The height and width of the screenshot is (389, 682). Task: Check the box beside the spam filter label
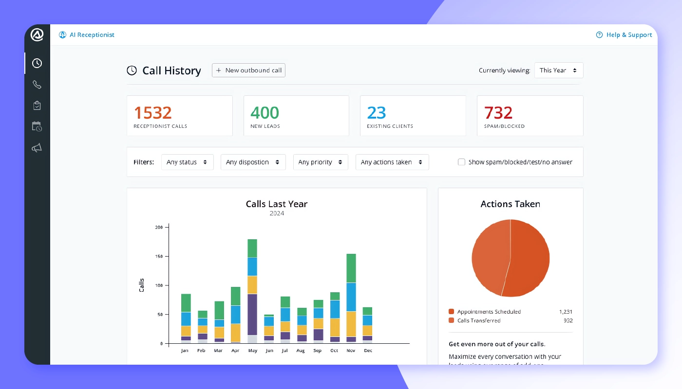(461, 162)
